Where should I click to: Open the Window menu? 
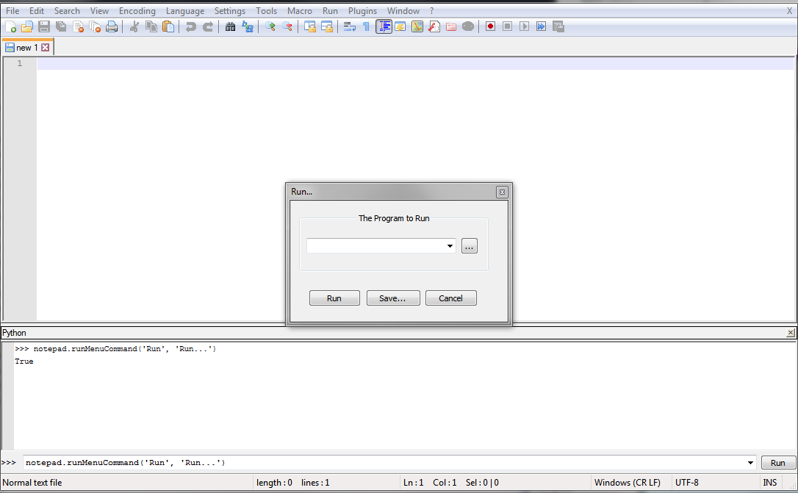[x=403, y=11]
